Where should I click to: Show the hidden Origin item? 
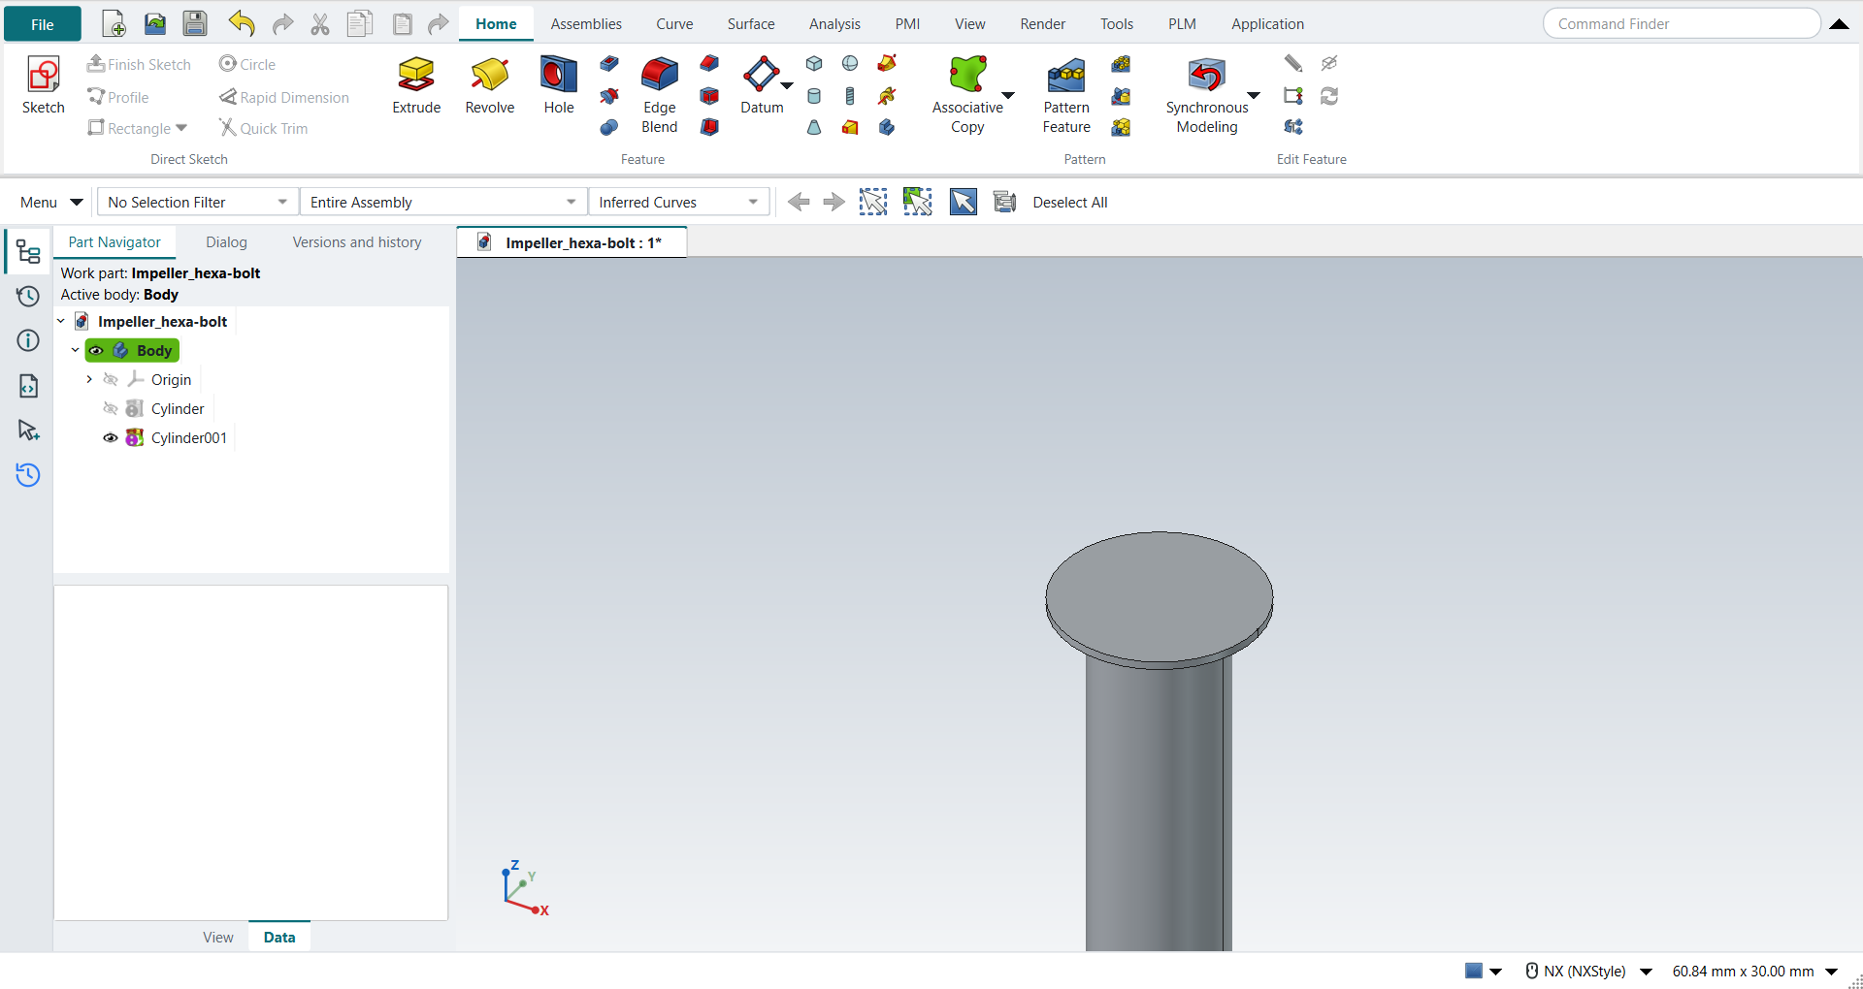[111, 380]
